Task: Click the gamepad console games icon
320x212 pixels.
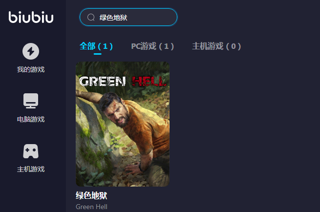Action: pos(31,151)
